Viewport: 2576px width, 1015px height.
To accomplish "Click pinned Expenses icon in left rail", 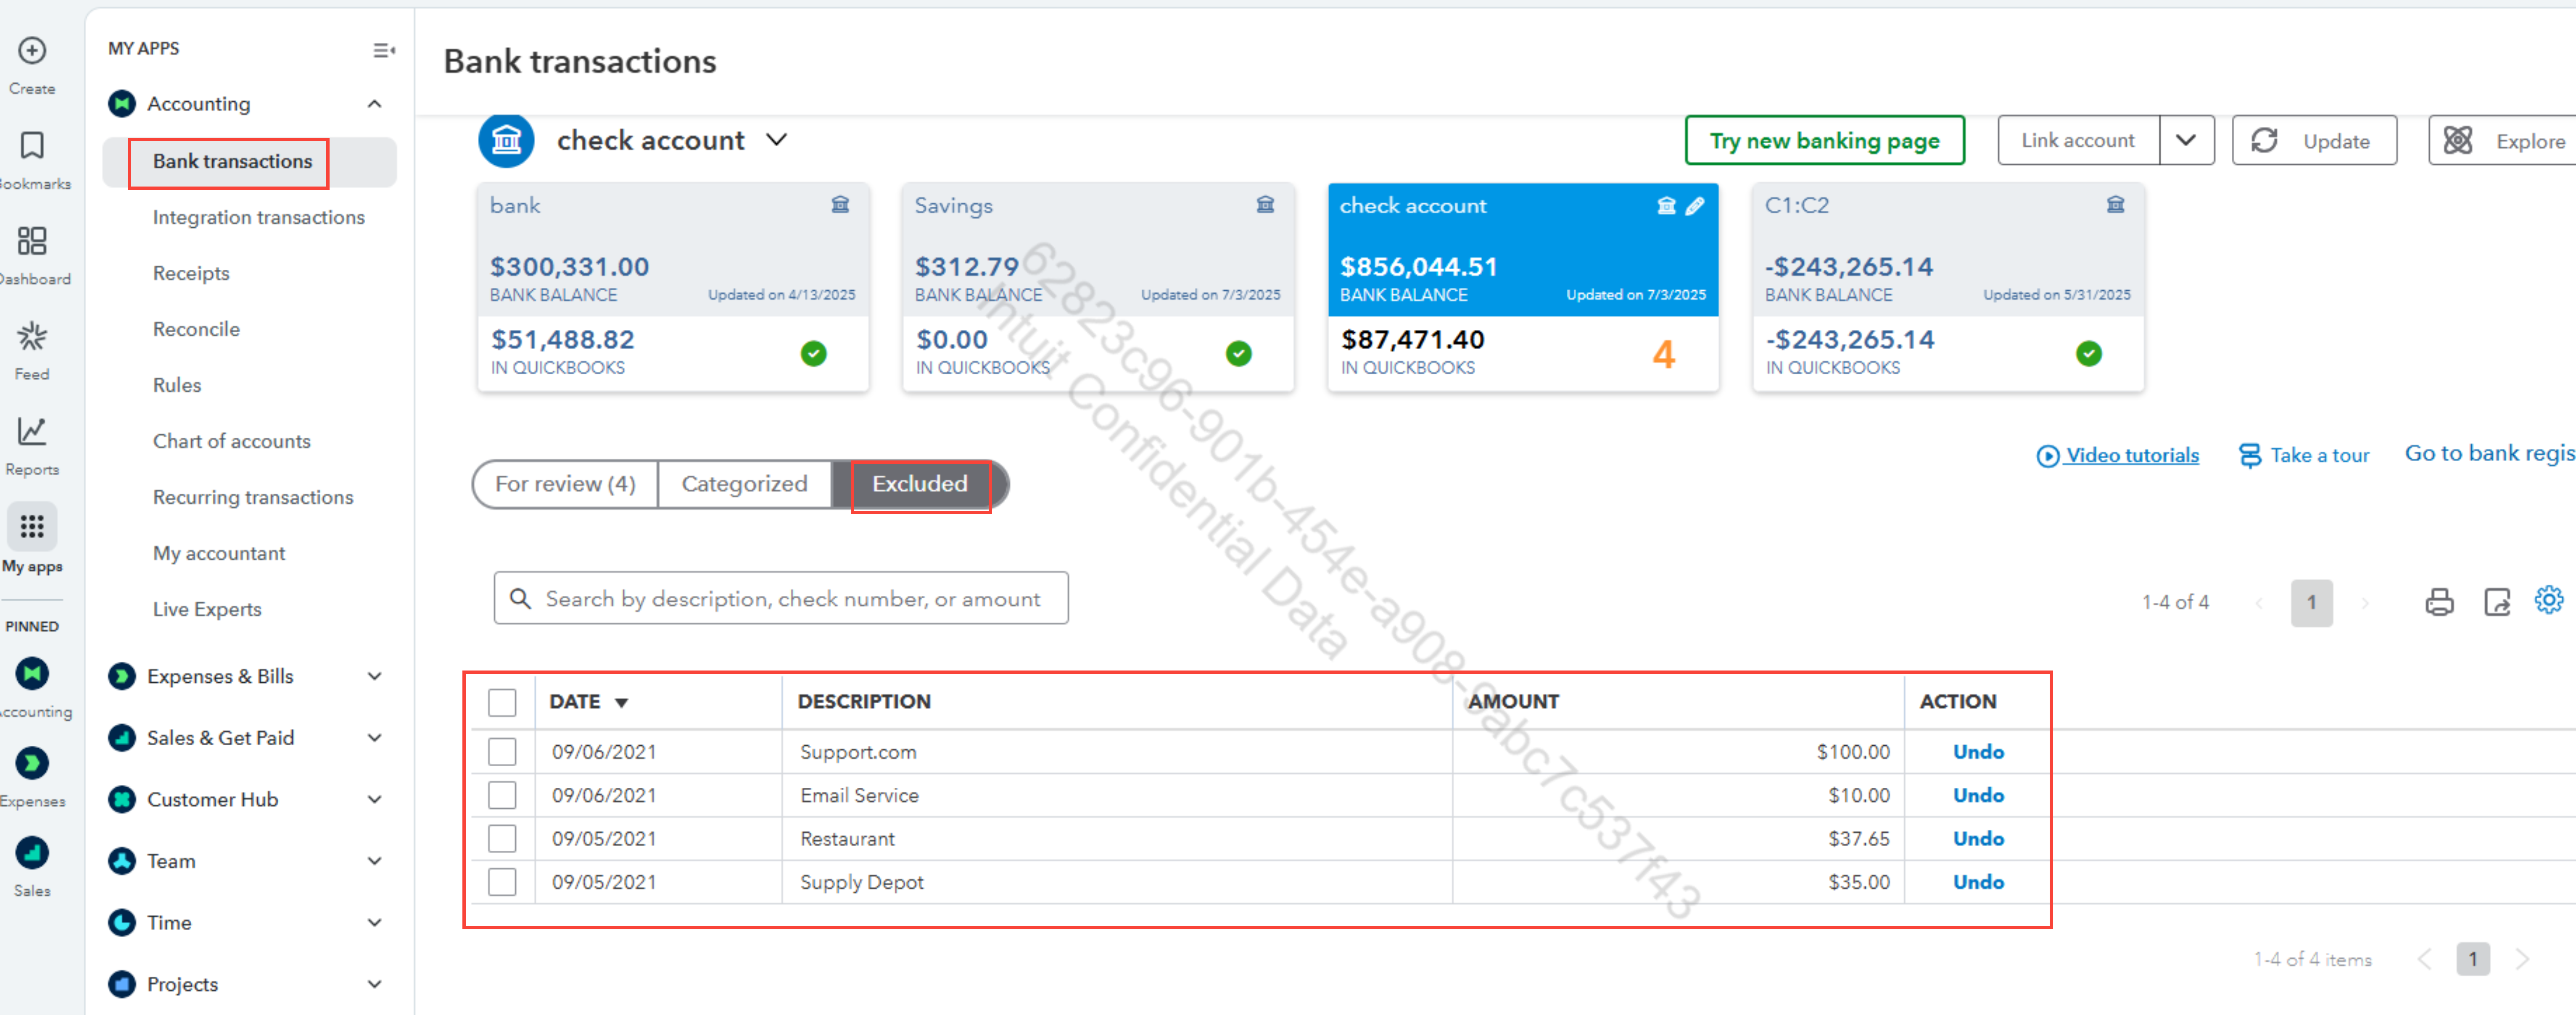I will coord(32,763).
